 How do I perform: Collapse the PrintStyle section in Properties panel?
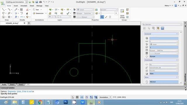177,60
